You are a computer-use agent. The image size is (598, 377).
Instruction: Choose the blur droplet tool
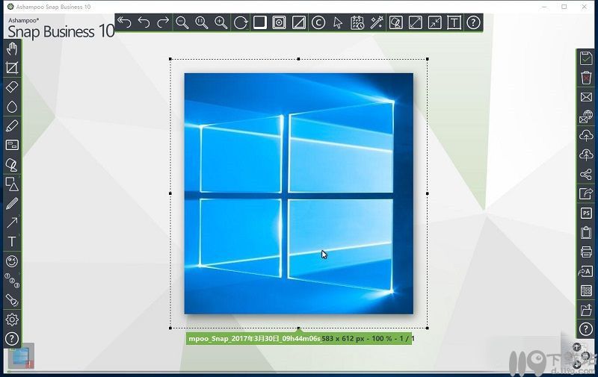pos(12,107)
